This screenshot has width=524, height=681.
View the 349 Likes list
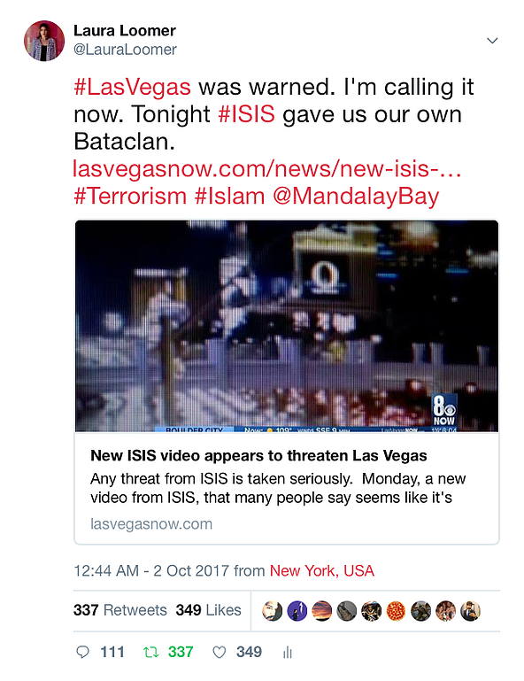[208, 610]
